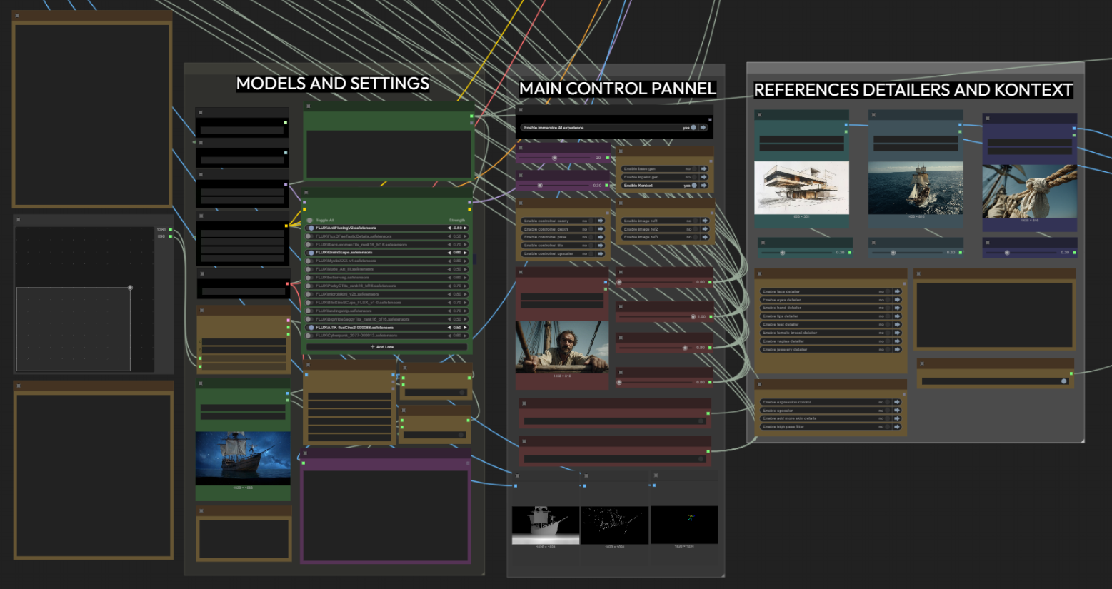The width and height of the screenshot is (1112, 589).
Task: Click the arrow for Enable high pass filter
Action: click(897, 427)
